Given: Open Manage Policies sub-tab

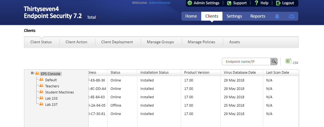Looking at the screenshot, I should click(201, 42).
